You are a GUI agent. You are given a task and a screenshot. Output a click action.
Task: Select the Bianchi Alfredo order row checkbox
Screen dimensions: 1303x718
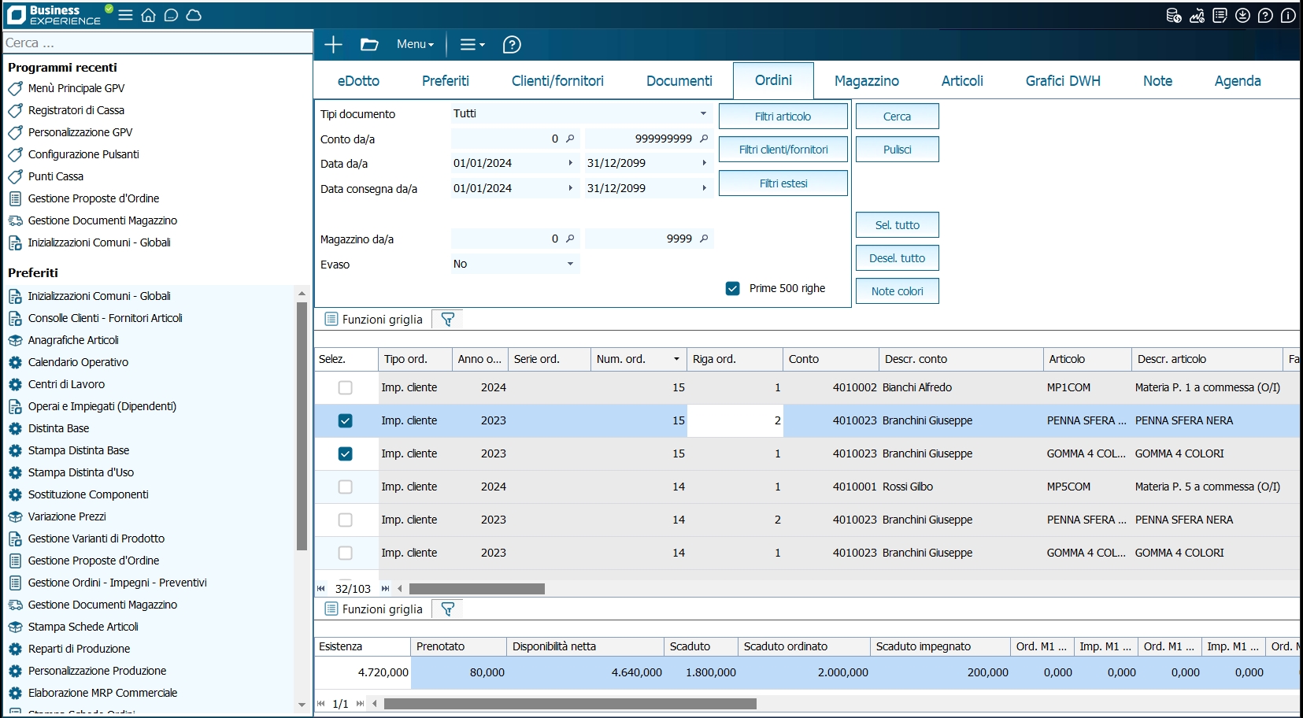tap(345, 387)
